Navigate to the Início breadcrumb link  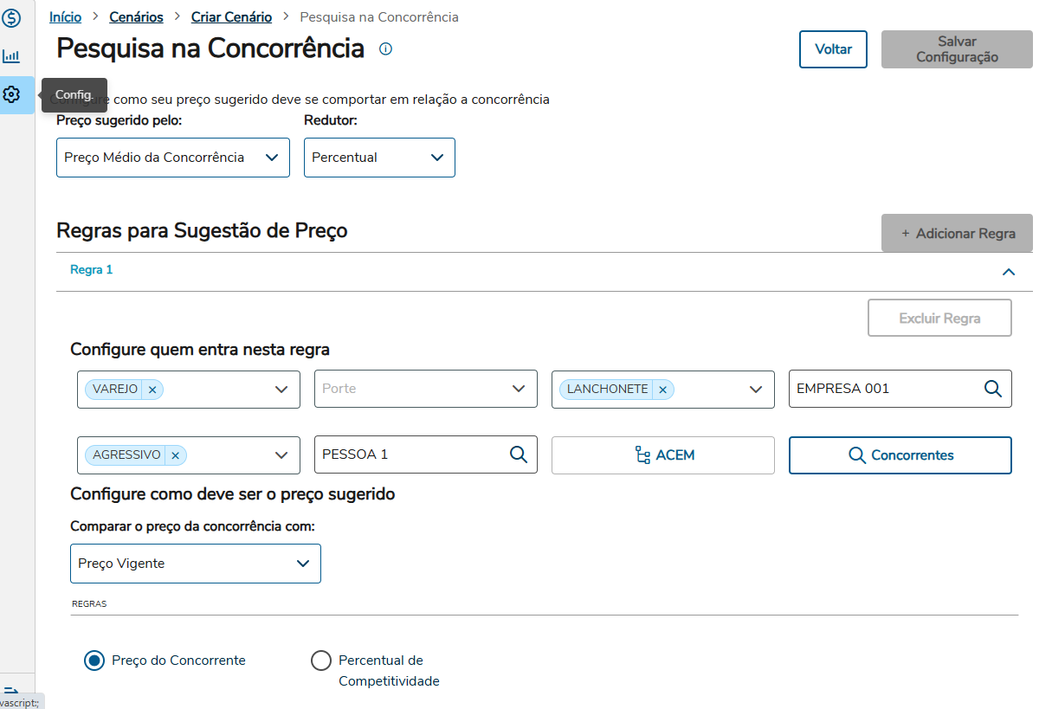tap(66, 17)
